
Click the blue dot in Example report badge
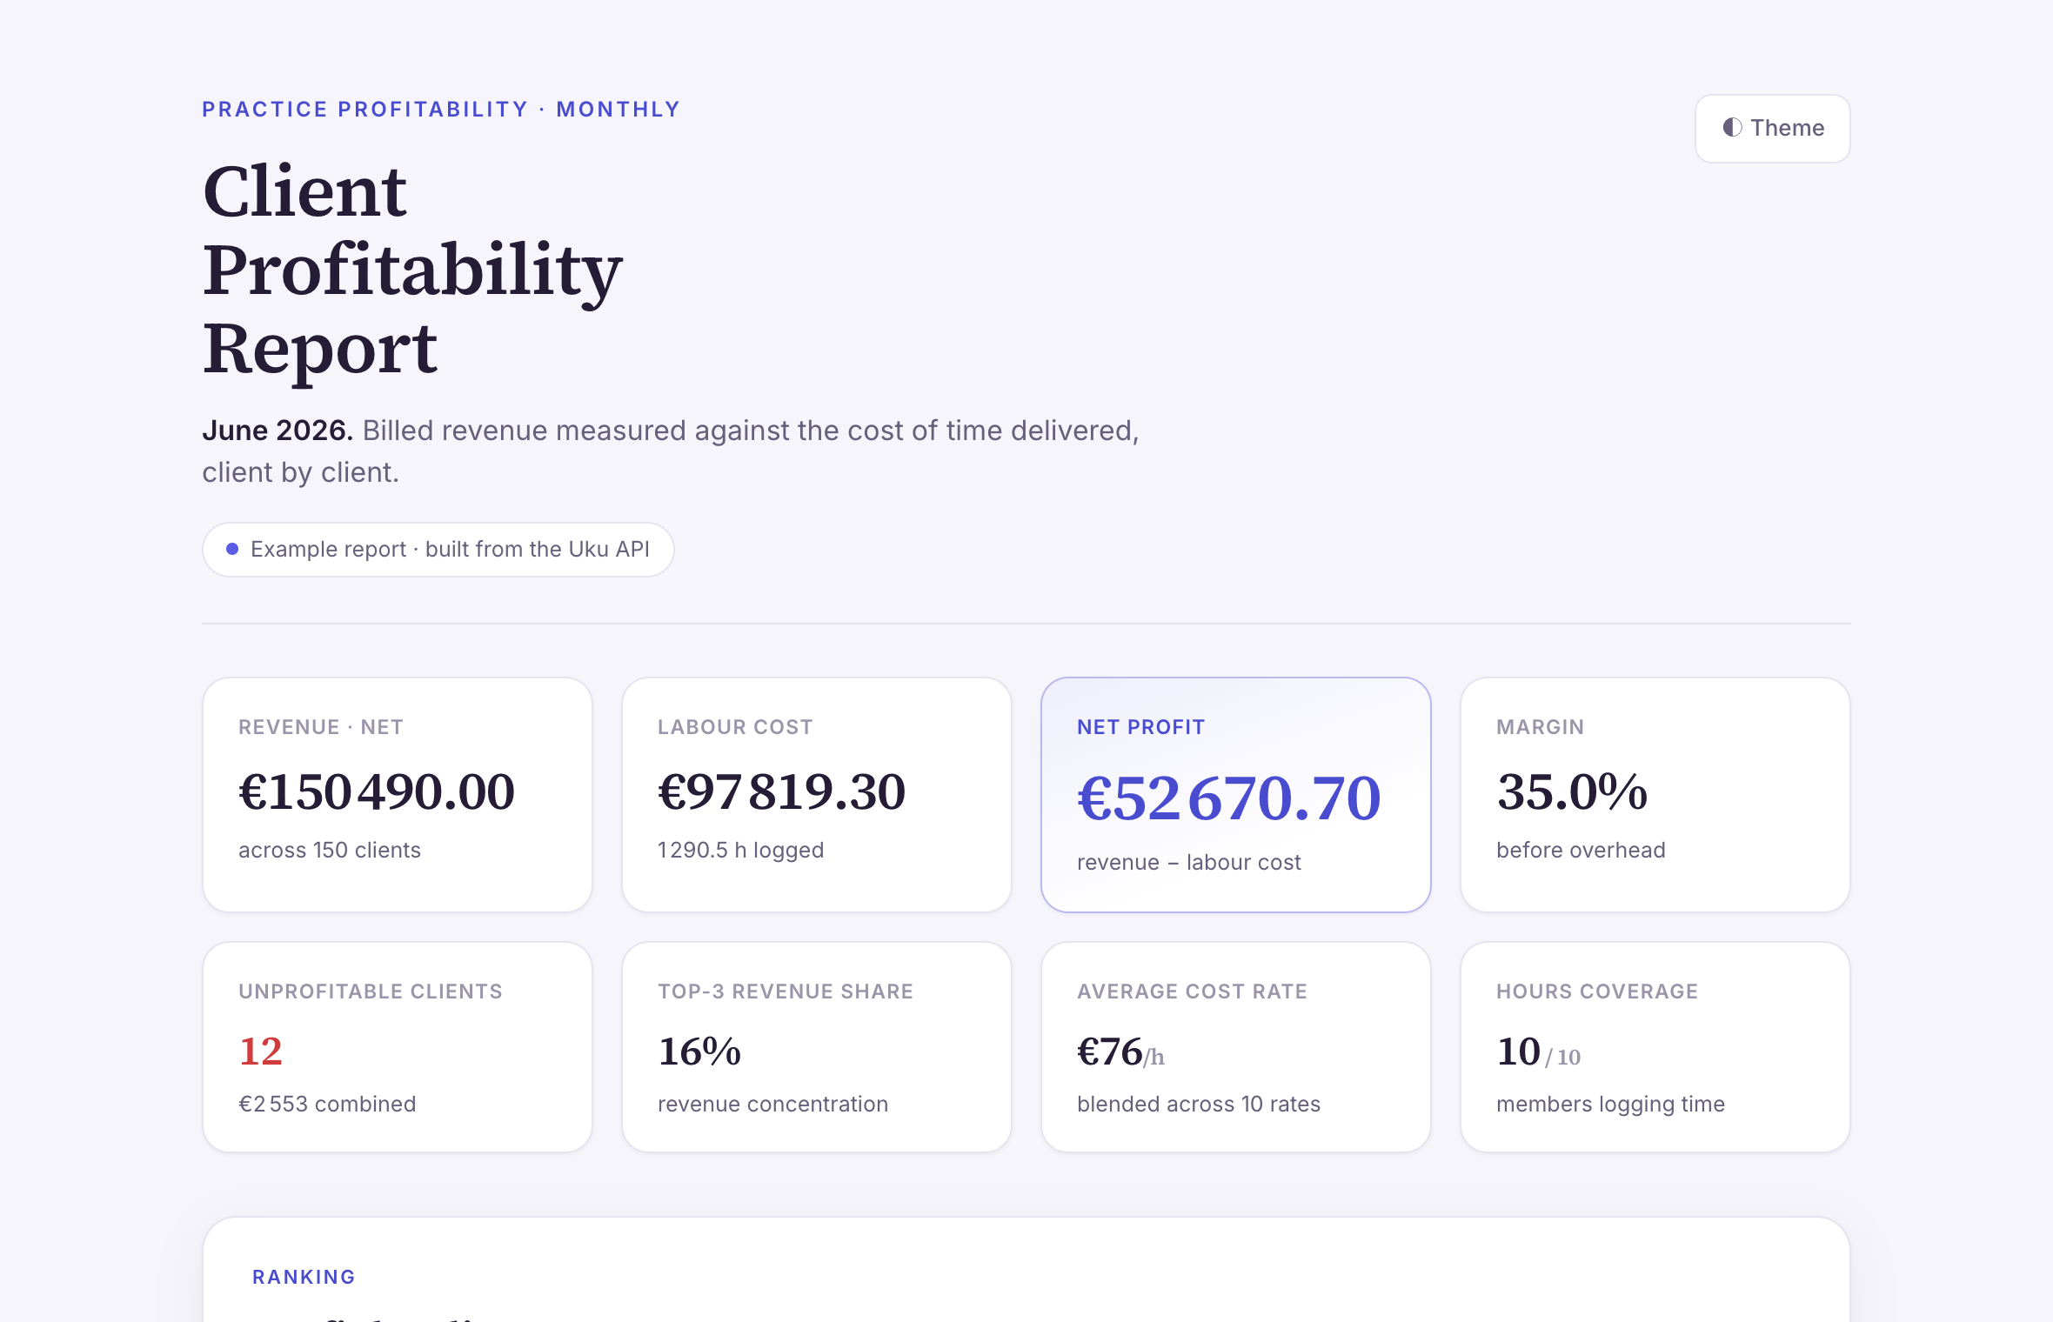(x=232, y=550)
